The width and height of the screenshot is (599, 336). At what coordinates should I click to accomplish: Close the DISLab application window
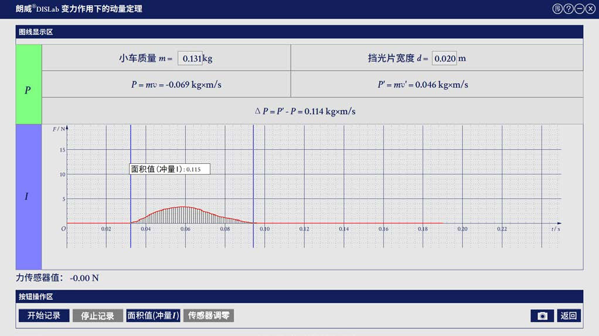click(590, 9)
